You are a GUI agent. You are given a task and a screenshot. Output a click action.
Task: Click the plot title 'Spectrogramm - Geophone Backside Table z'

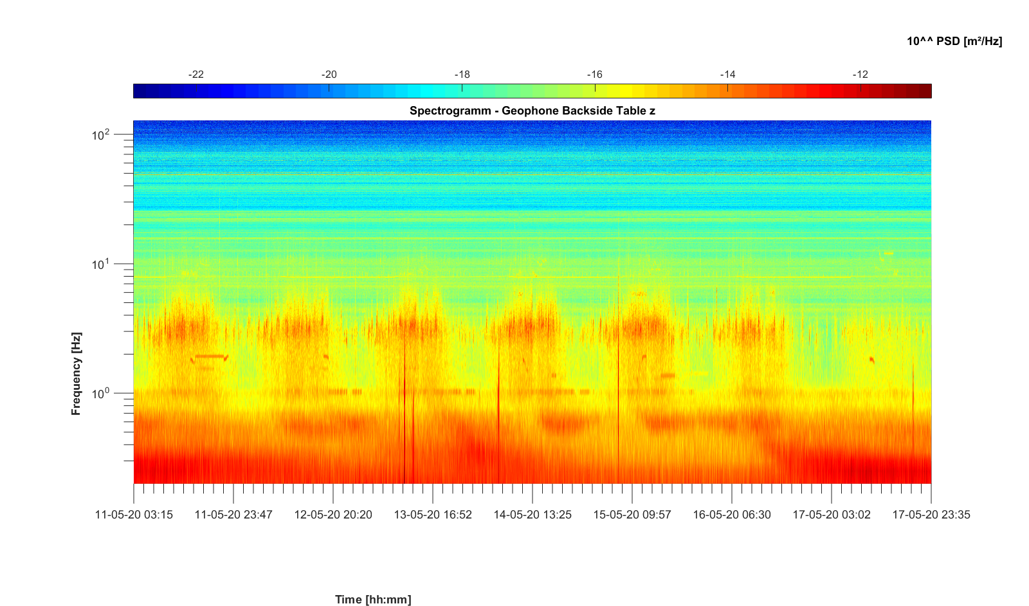click(x=533, y=111)
